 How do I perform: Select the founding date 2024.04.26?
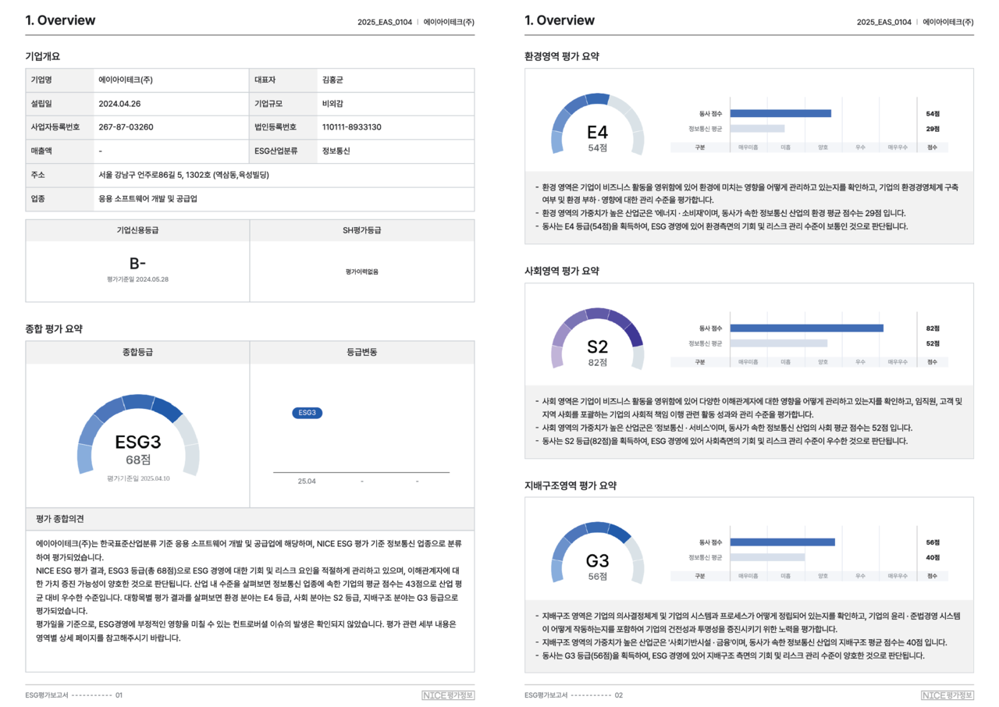point(119,104)
